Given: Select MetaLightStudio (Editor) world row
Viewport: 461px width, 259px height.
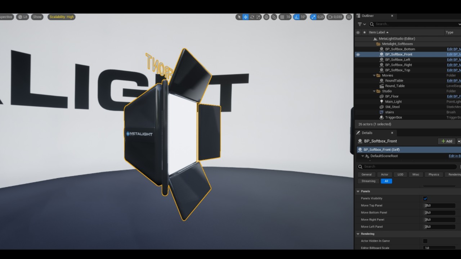Looking at the screenshot, I should tap(397, 38).
